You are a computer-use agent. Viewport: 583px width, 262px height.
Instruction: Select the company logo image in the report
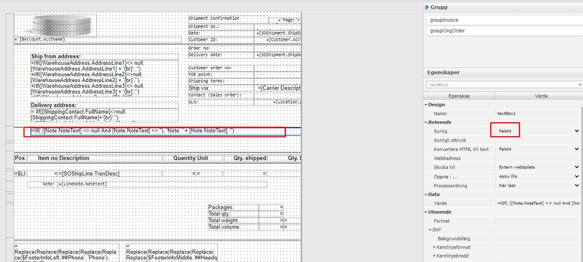[x=55, y=25]
